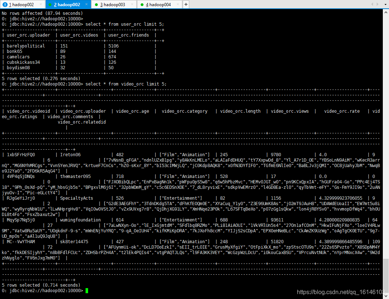Click uploader 'Ireton06'
The image size is (389, 299).
70,155
